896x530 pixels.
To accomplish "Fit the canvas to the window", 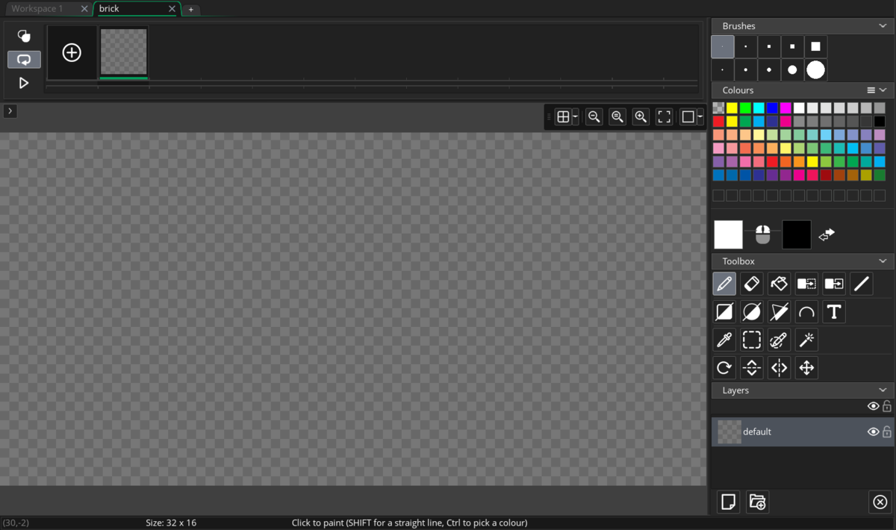I will pos(665,117).
